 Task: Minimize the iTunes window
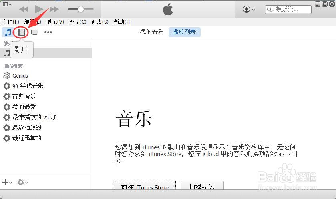pyautogui.click(x=318, y=4)
